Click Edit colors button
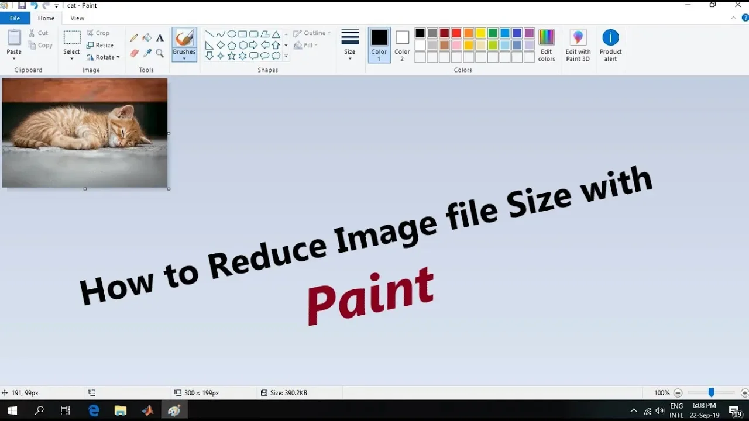The width and height of the screenshot is (749, 421). pos(547,45)
